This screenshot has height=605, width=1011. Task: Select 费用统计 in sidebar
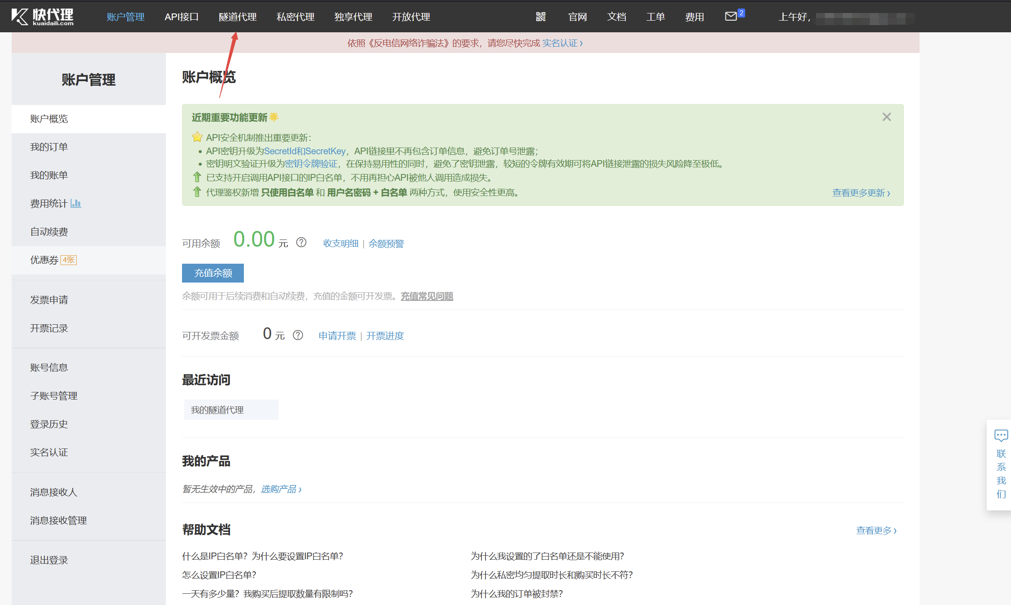pos(89,204)
